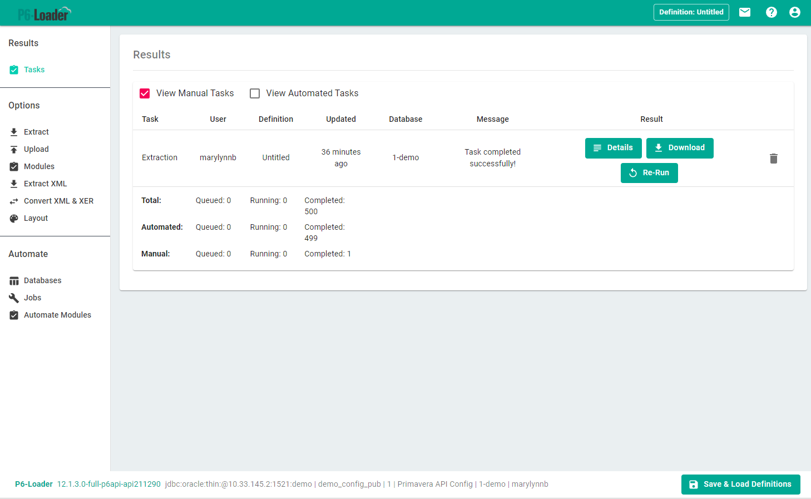Click Save & Load Definitions button
This screenshot has height=499, width=811.
pyautogui.click(x=740, y=485)
